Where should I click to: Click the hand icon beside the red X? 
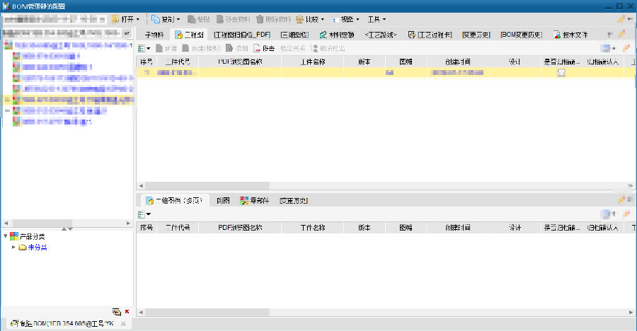pyautogui.click(x=117, y=312)
